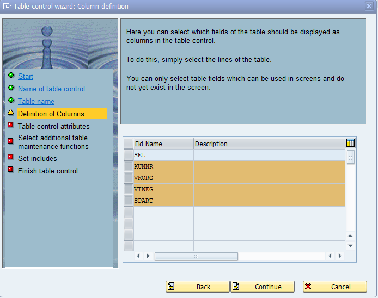Click the table scroll up arrow

pos(350,236)
